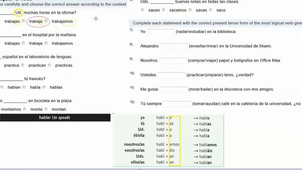Image resolution: width=302 pixels, height=170 pixels.
Task: Pick the 'practicas' radio option
Action: click(50, 65)
